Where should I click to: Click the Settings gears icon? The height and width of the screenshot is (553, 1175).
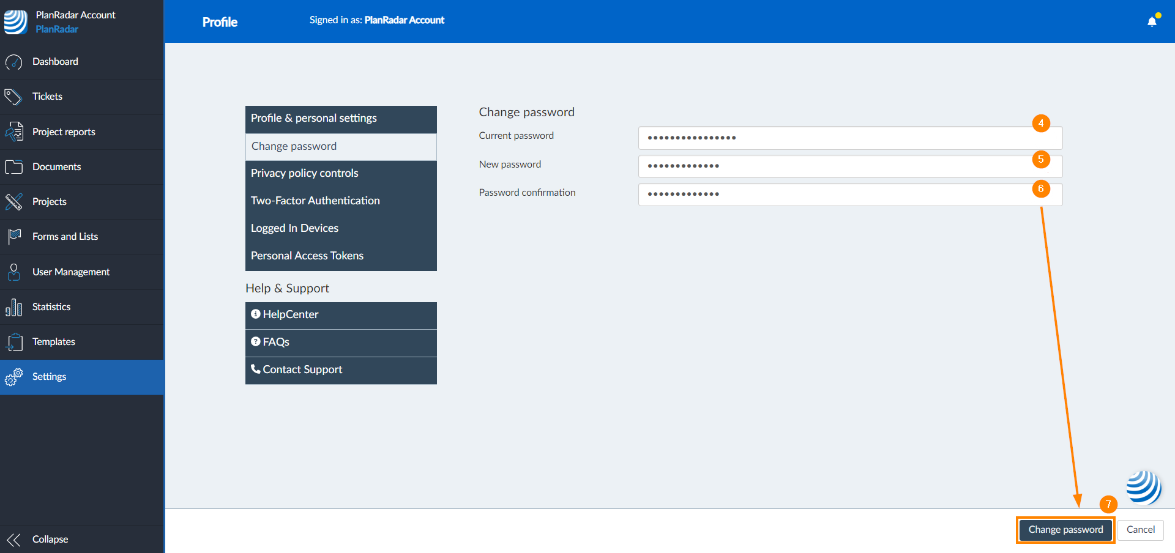coord(13,377)
